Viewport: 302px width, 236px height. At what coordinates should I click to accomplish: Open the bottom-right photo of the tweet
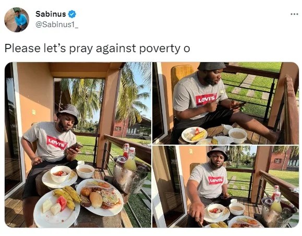225,186
